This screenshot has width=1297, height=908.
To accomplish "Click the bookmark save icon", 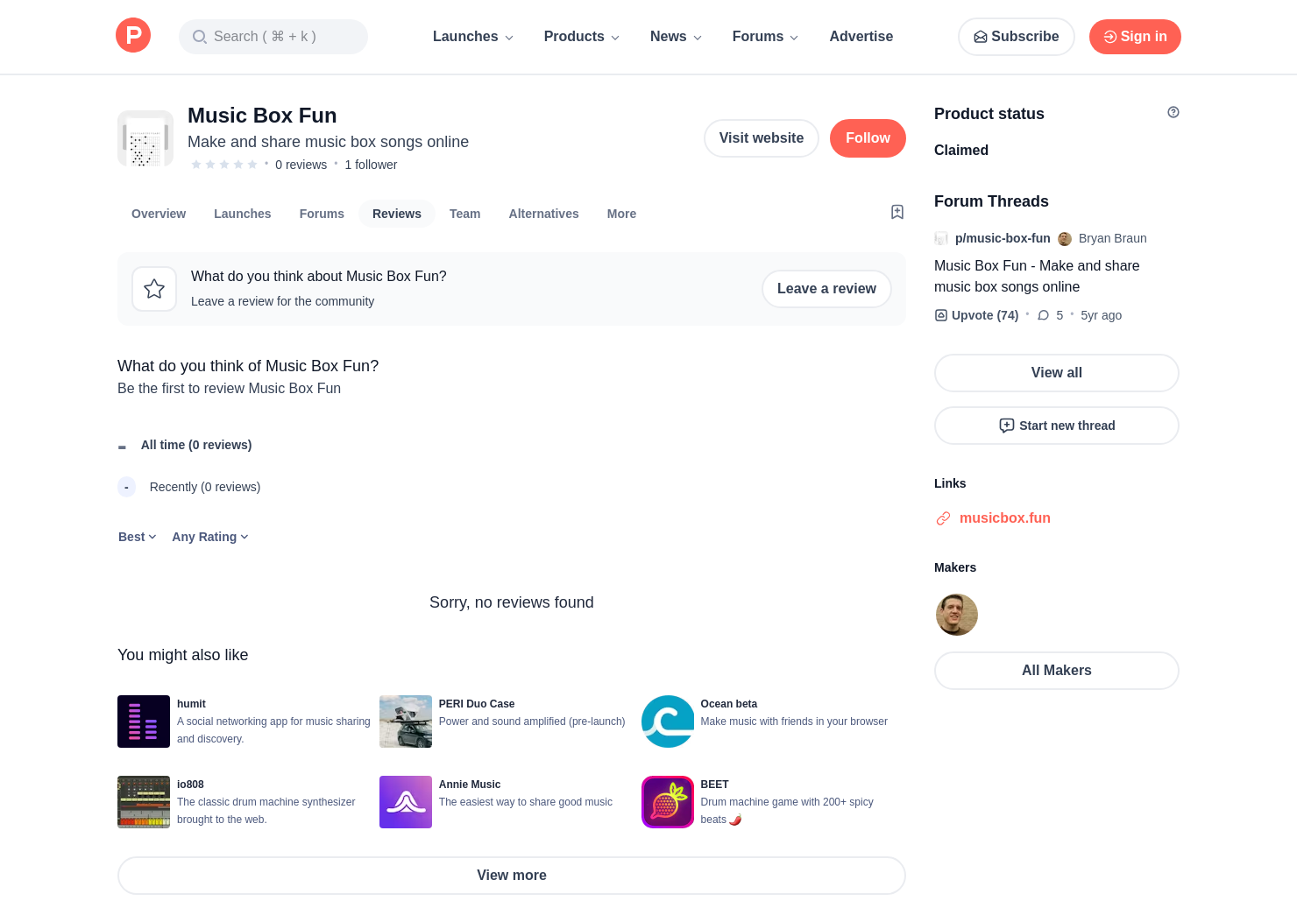I will point(897,212).
